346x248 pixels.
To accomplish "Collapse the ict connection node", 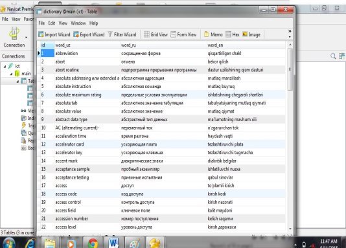I will (5, 66).
